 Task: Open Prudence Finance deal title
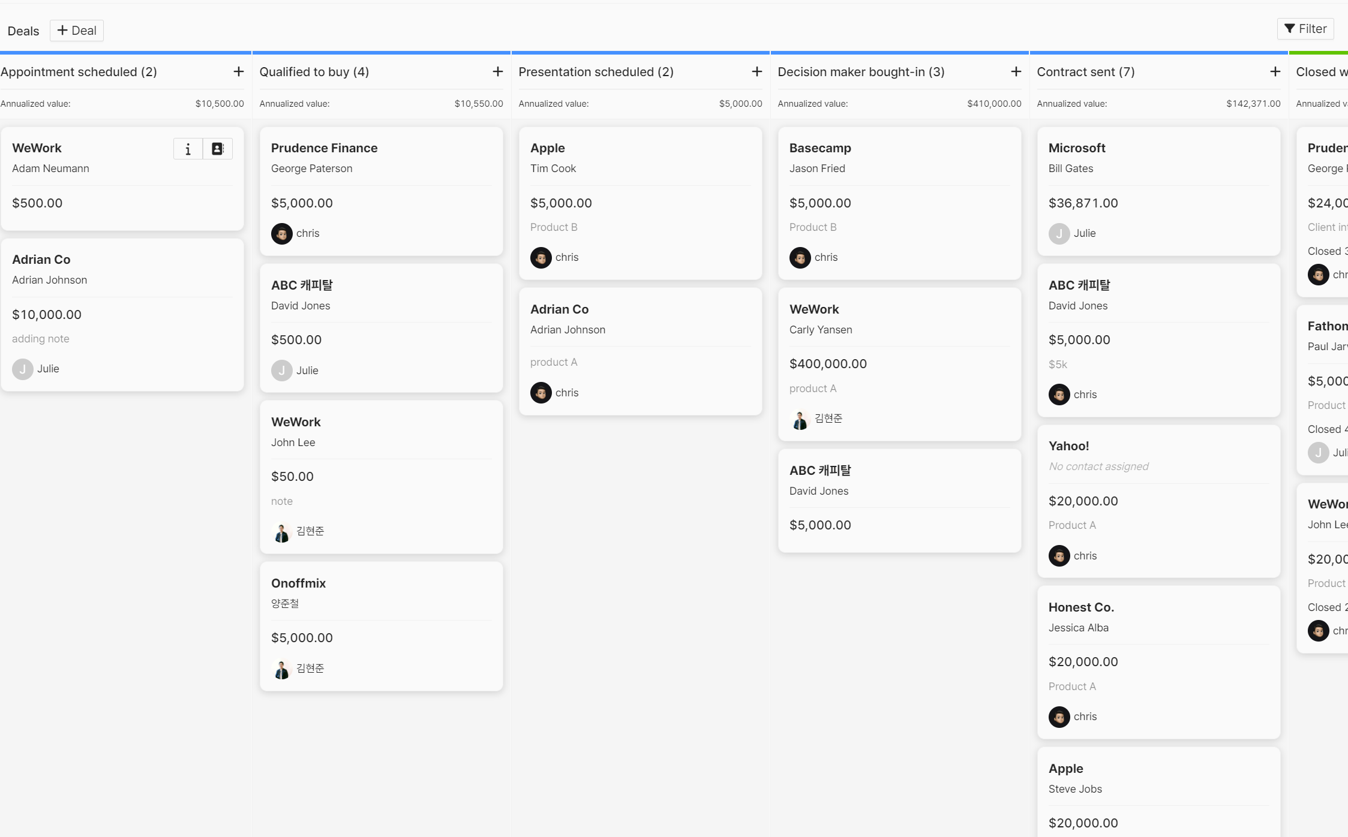[x=324, y=148]
